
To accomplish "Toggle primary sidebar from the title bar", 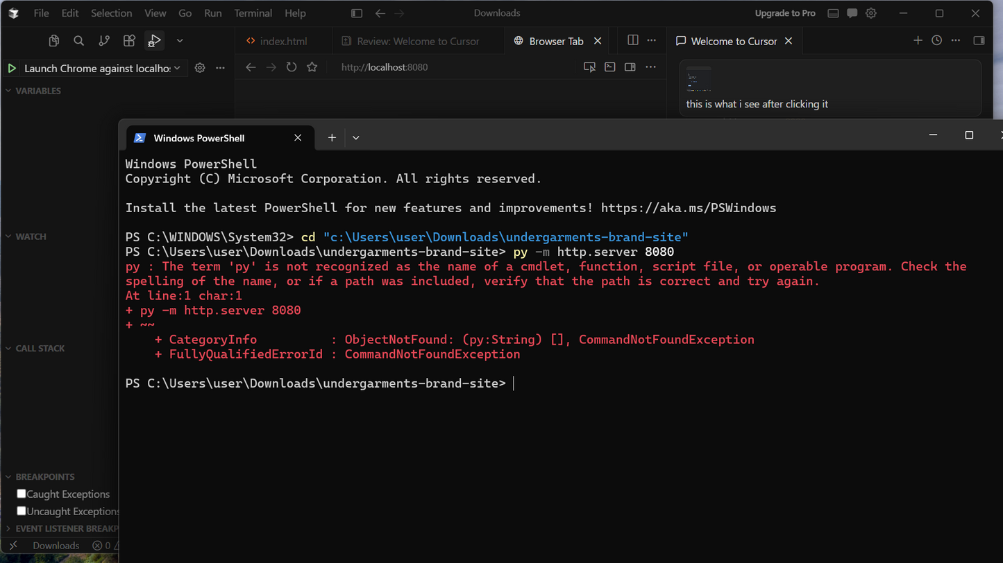I will pos(357,13).
